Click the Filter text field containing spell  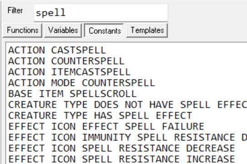101,13
